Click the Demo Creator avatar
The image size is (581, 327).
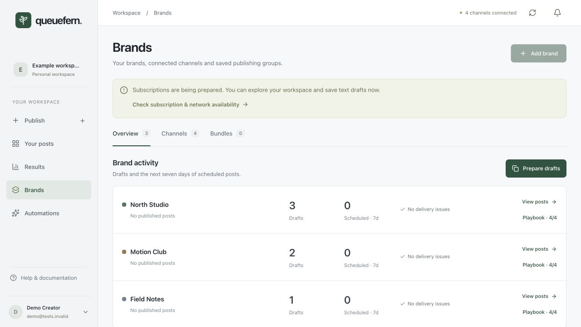15,312
